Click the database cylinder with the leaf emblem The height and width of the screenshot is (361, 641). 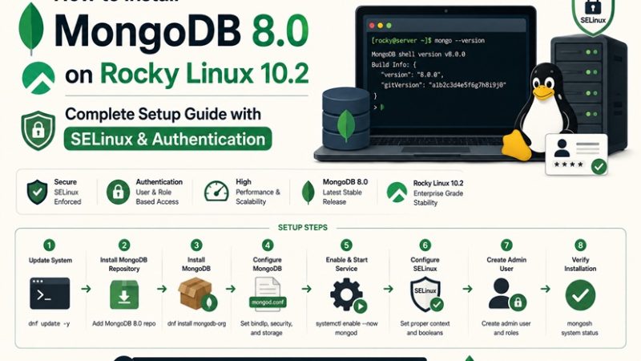(x=346, y=119)
